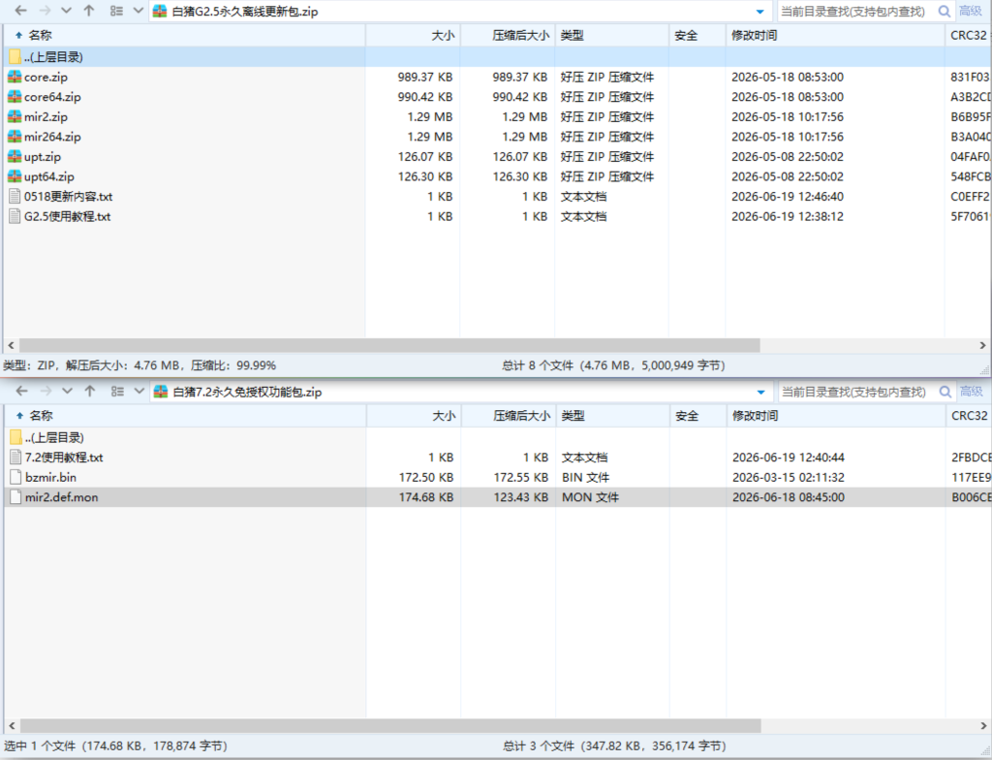The height and width of the screenshot is (760, 992).
Task: Click the forward arrow in the top window
Action: click(45, 11)
